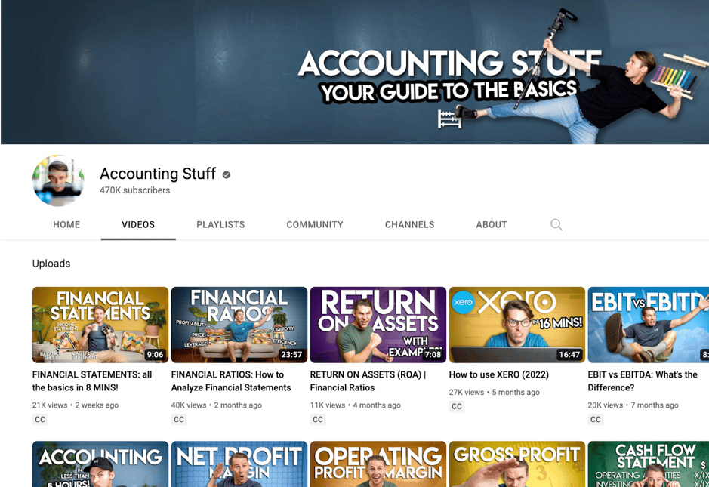Click CC badge under RETURN ON ASSETS video
709x487 pixels.
click(317, 419)
